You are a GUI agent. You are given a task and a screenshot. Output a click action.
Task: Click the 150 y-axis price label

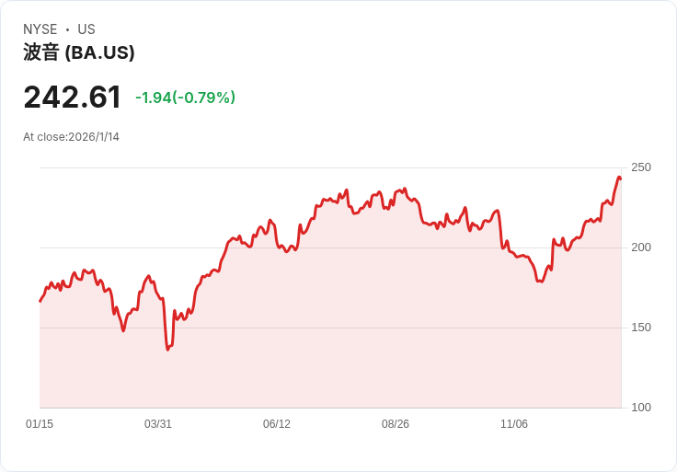click(x=640, y=328)
